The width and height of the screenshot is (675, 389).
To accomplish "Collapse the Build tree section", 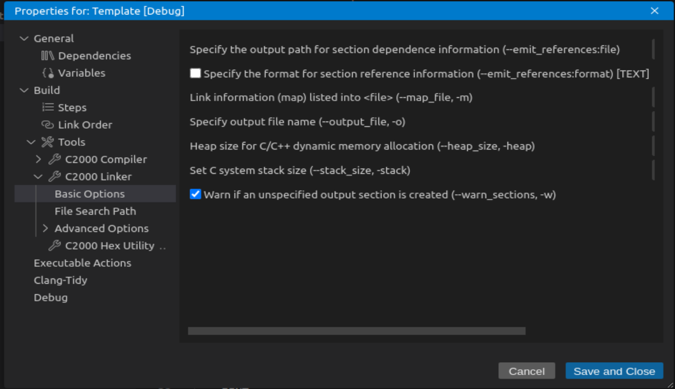I will pos(24,90).
